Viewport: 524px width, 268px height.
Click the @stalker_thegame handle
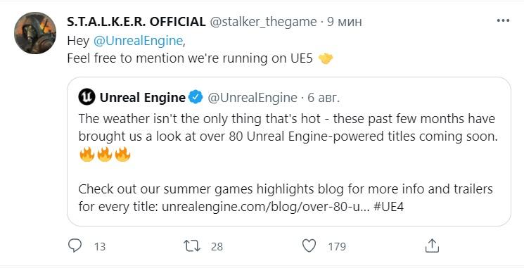pyautogui.click(x=263, y=22)
